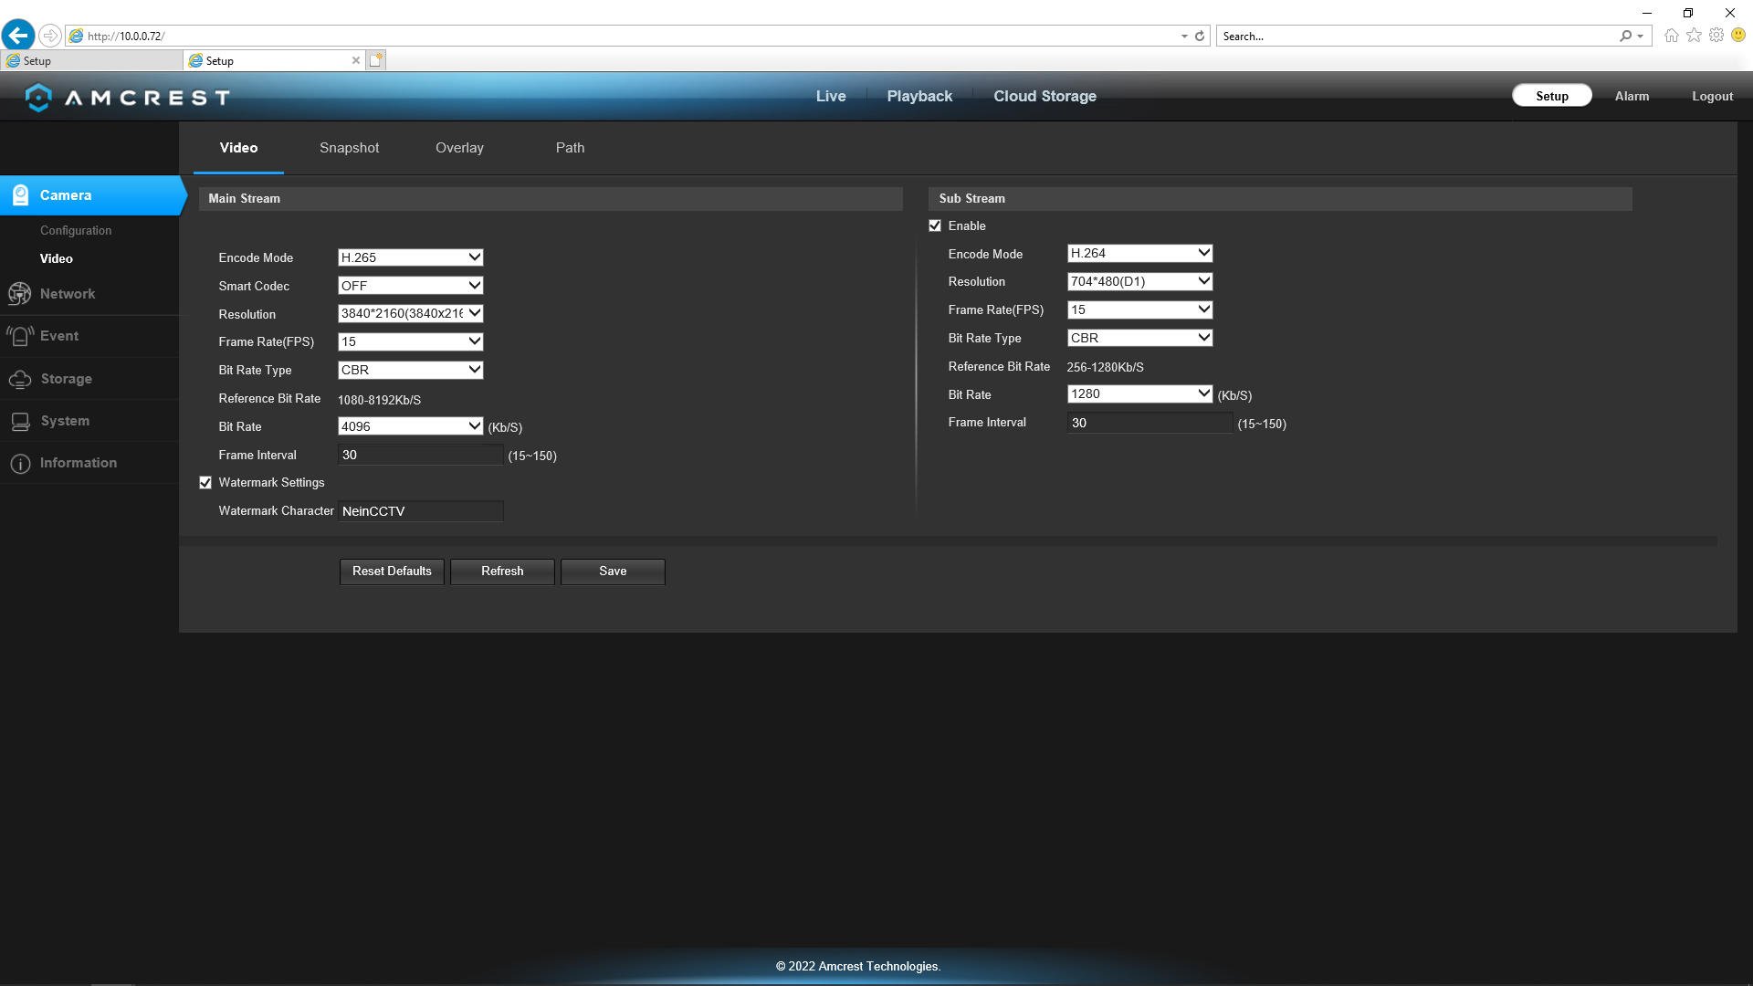The height and width of the screenshot is (986, 1753).
Task: Click the smiley feedback icon
Action: [1738, 36]
